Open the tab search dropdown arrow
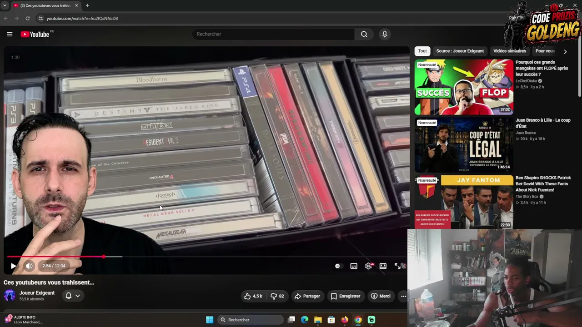582x327 pixels. pyautogui.click(x=5, y=5)
